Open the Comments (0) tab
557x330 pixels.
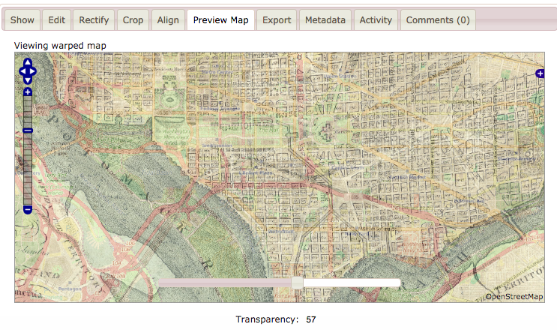tap(438, 19)
